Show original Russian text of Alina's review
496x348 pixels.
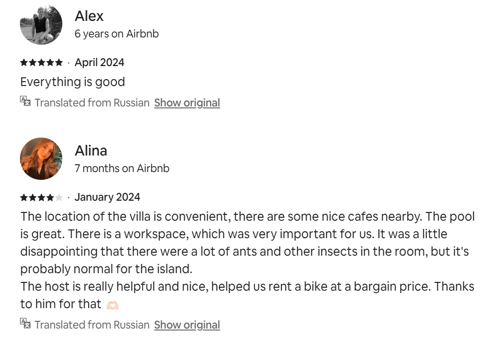pyautogui.click(x=187, y=325)
